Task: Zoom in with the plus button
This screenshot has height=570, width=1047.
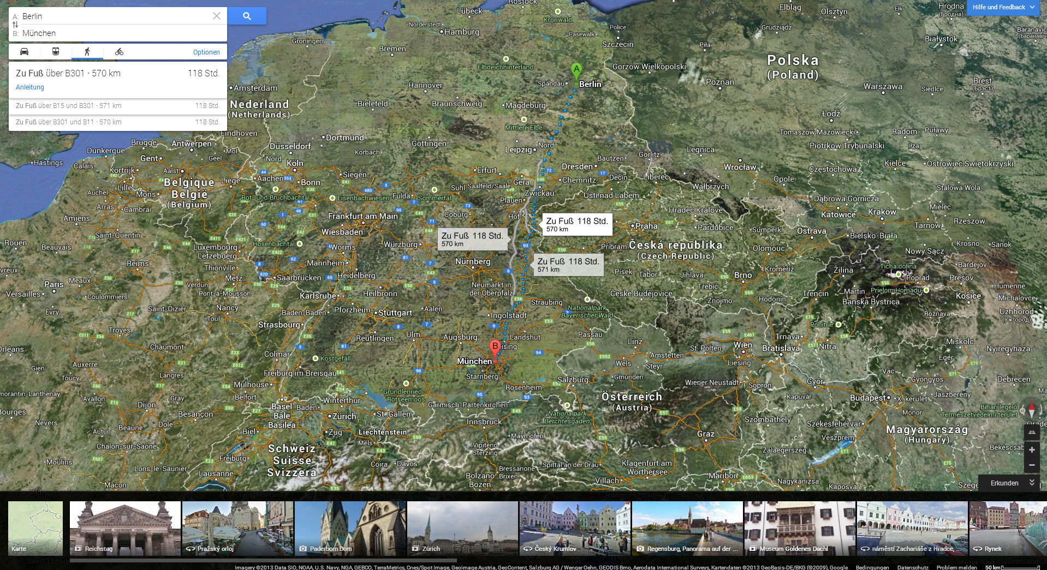Action: (x=1032, y=450)
